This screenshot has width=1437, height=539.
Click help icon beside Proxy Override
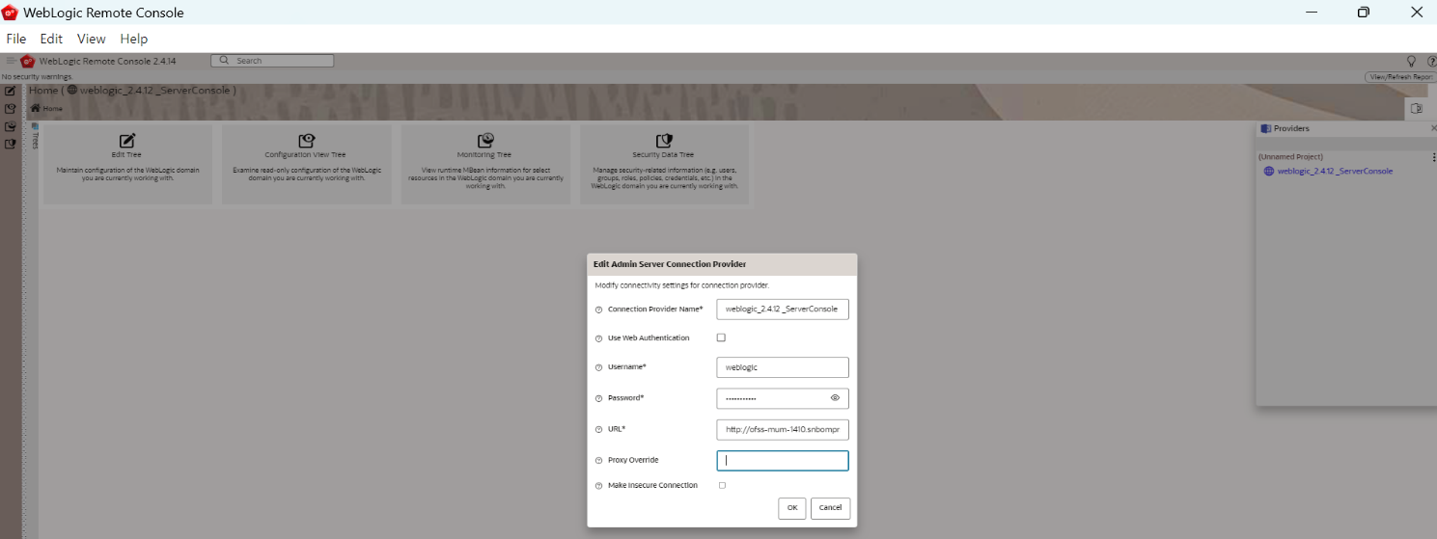click(x=598, y=461)
